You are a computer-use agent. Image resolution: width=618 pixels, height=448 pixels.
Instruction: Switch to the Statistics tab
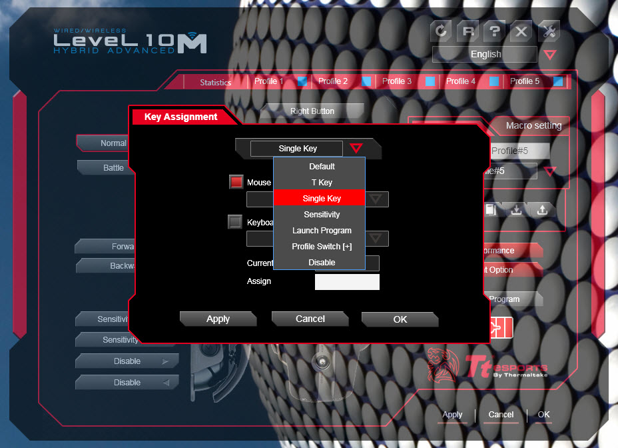215,82
